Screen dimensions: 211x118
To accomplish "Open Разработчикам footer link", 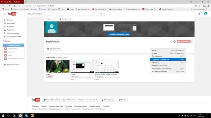I will 95,106.
